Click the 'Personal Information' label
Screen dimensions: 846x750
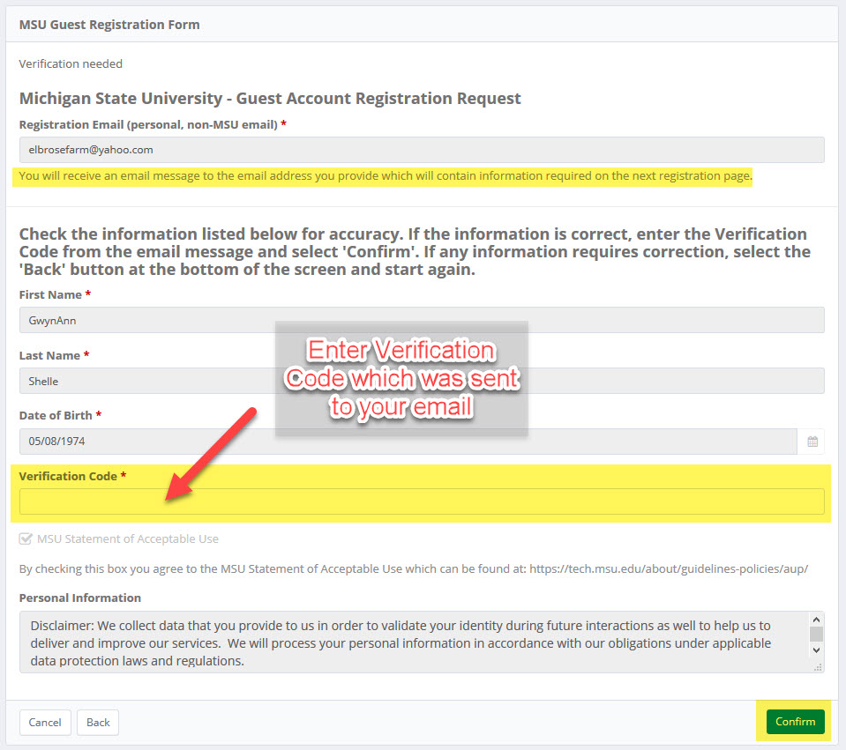80,598
